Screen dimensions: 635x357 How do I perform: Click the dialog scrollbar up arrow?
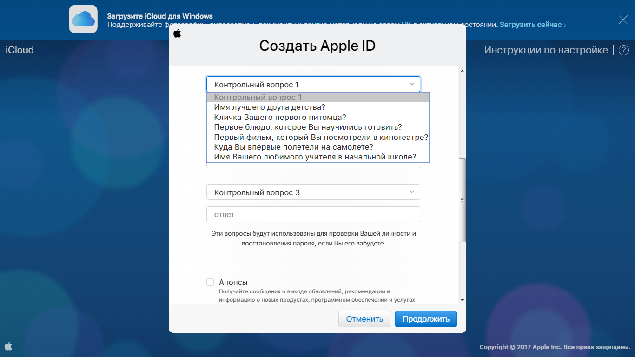point(462,71)
